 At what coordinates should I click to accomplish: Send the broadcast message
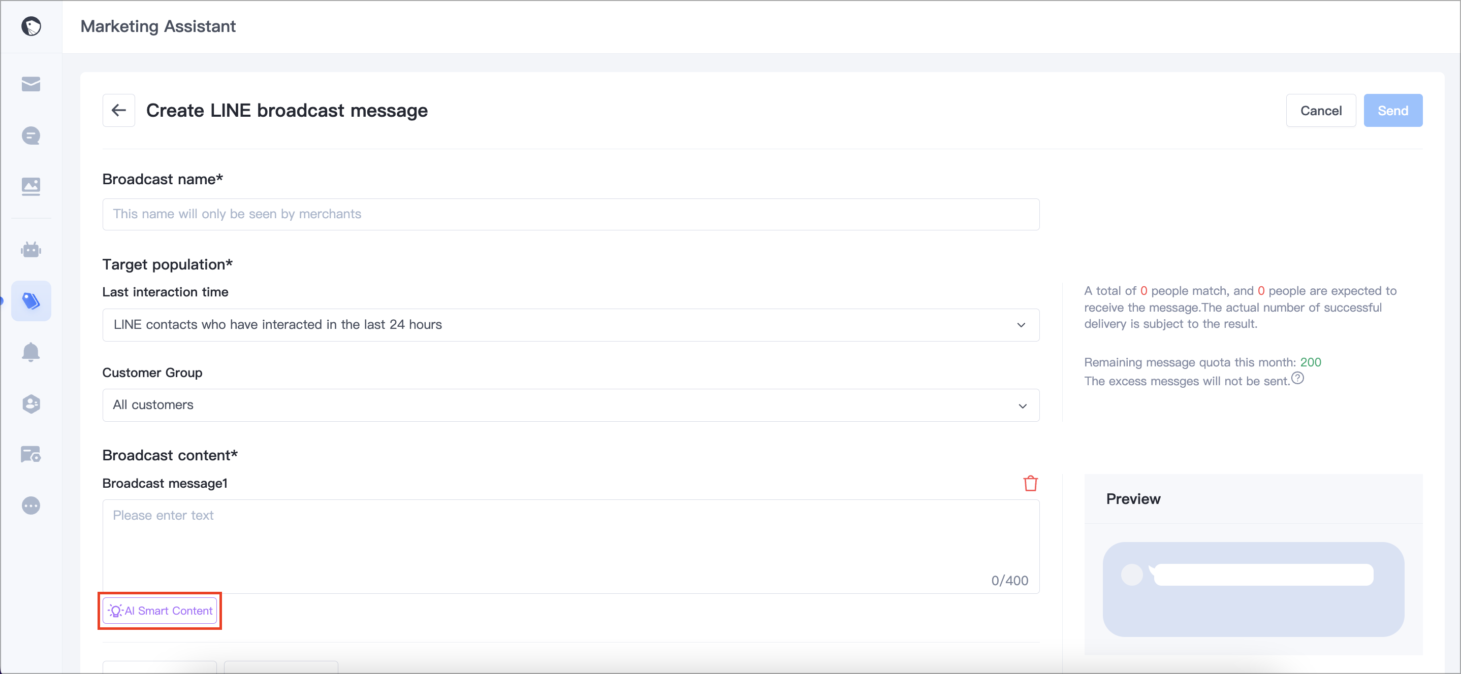point(1393,111)
